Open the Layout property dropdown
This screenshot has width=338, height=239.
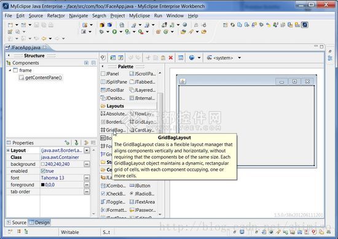coord(87,150)
